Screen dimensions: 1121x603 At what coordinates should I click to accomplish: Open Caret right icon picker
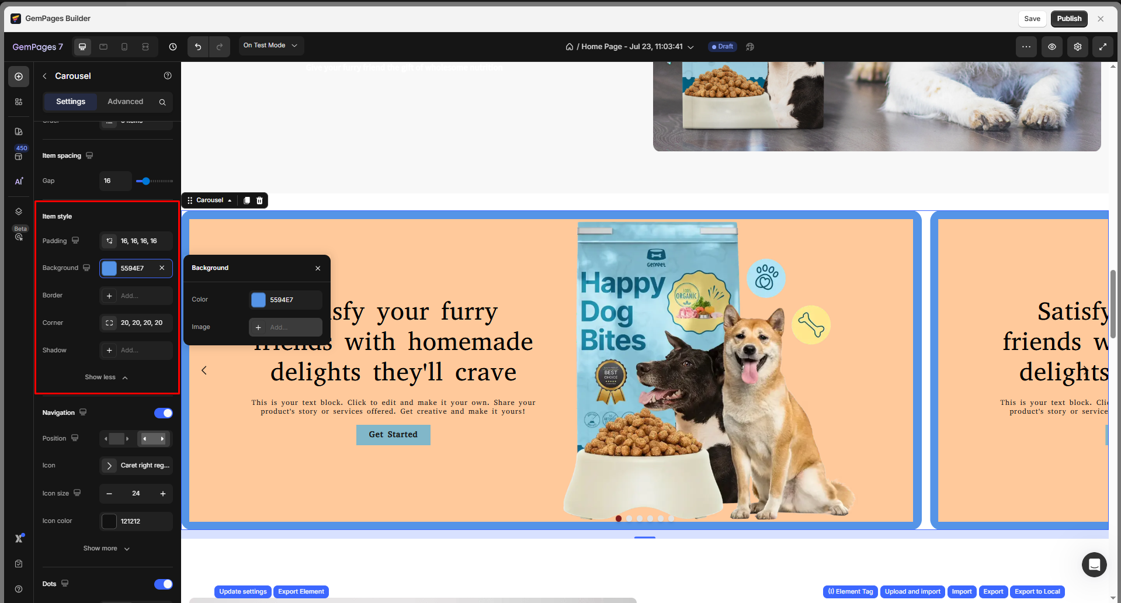pos(136,466)
